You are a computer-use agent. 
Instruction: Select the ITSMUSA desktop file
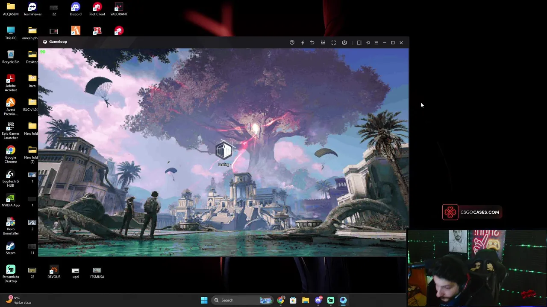(97, 272)
